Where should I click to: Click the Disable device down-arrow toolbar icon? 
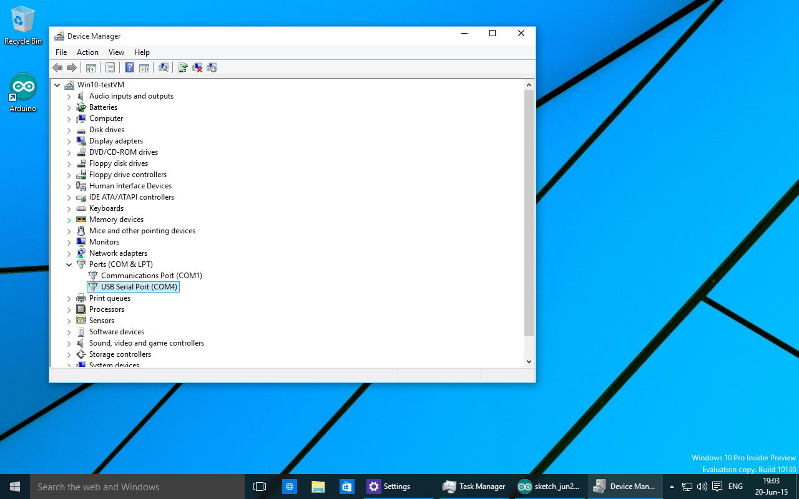click(212, 67)
